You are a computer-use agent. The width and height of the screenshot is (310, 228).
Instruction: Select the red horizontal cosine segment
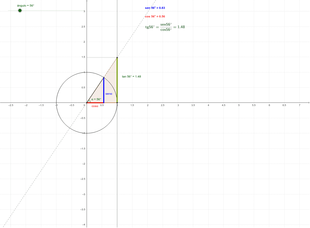coord(95,103)
